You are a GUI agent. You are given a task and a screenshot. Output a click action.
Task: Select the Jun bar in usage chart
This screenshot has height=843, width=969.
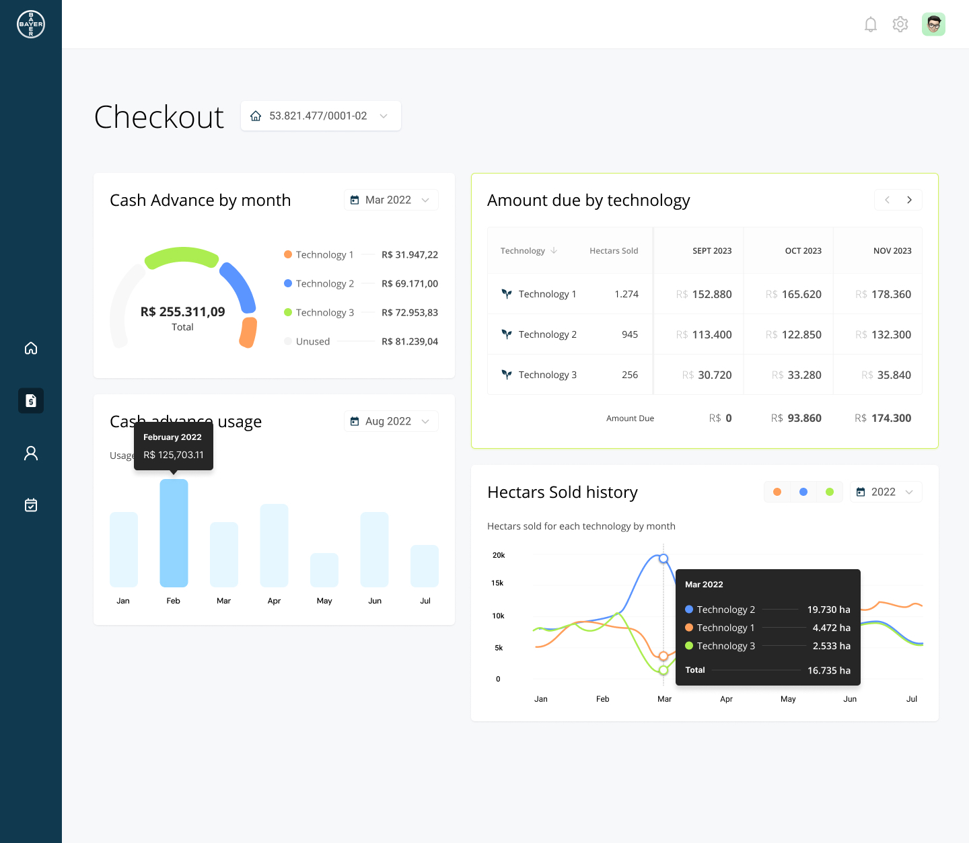(375, 549)
